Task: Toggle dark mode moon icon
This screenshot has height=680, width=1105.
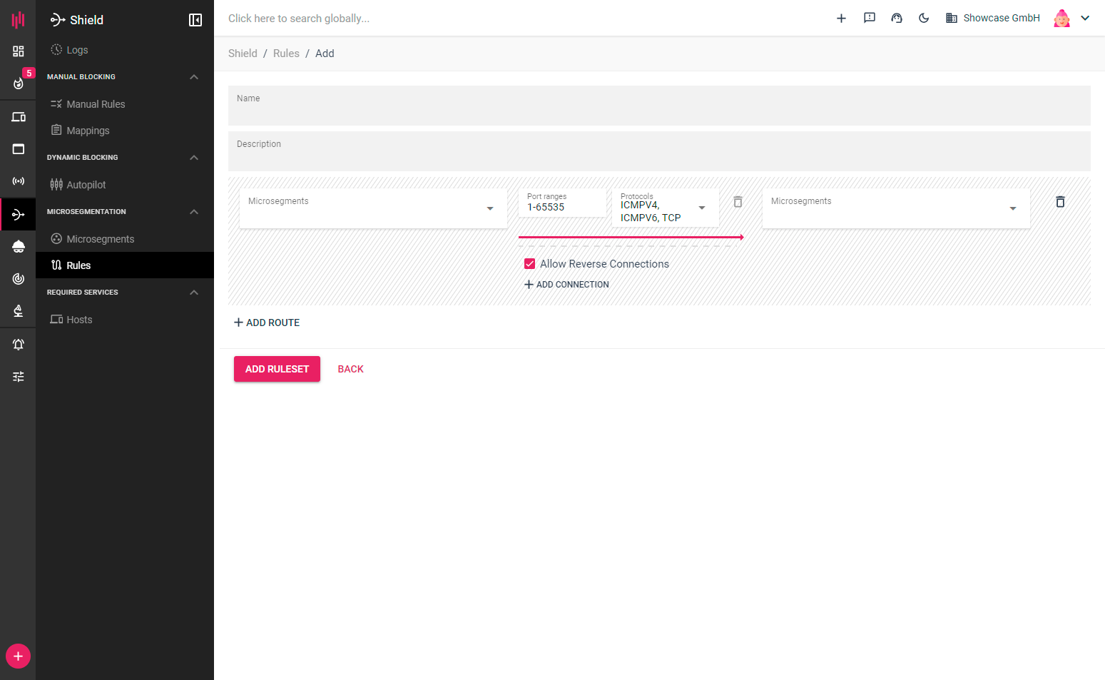Action: point(924,19)
